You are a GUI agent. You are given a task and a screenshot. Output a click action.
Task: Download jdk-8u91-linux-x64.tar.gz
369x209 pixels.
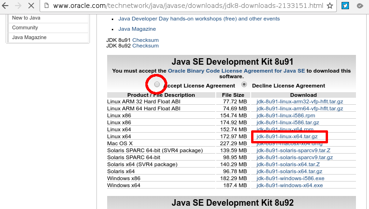[287, 136]
